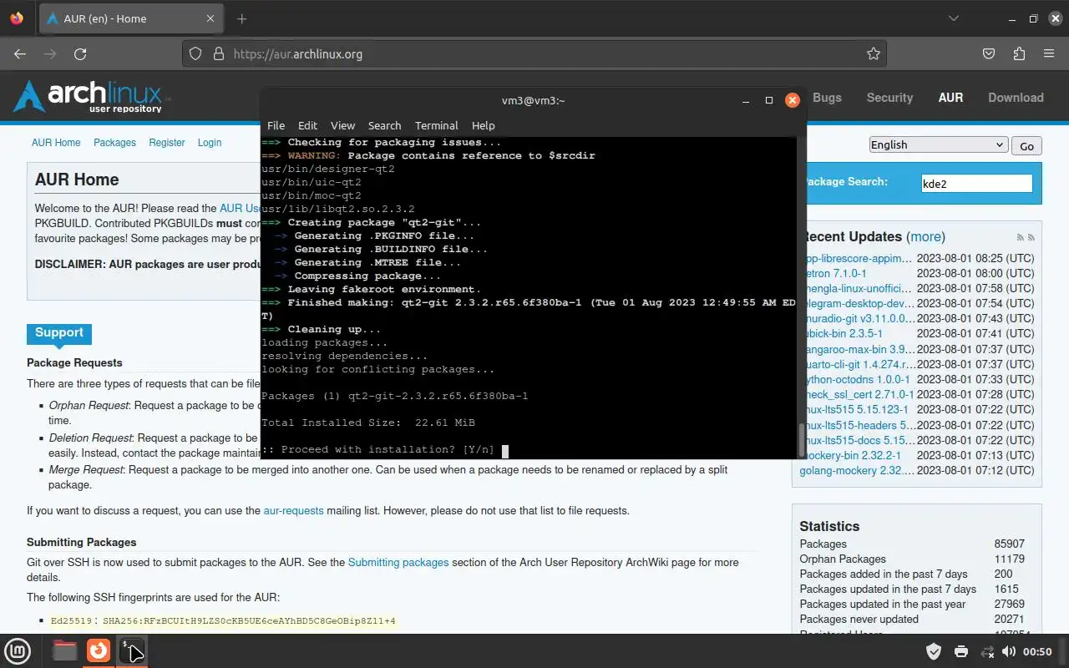The image size is (1069, 668).
Task: Open the Firefox extensions puzzle icon
Action: point(1019,53)
